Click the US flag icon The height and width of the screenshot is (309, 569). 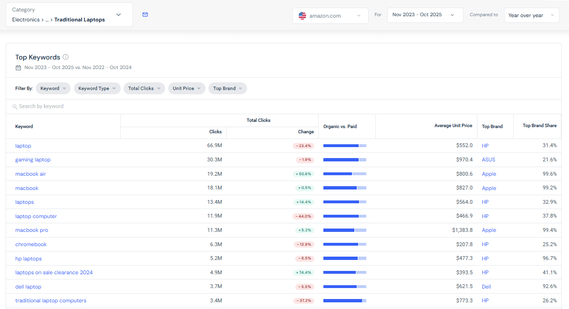pyautogui.click(x=302, y=16)
